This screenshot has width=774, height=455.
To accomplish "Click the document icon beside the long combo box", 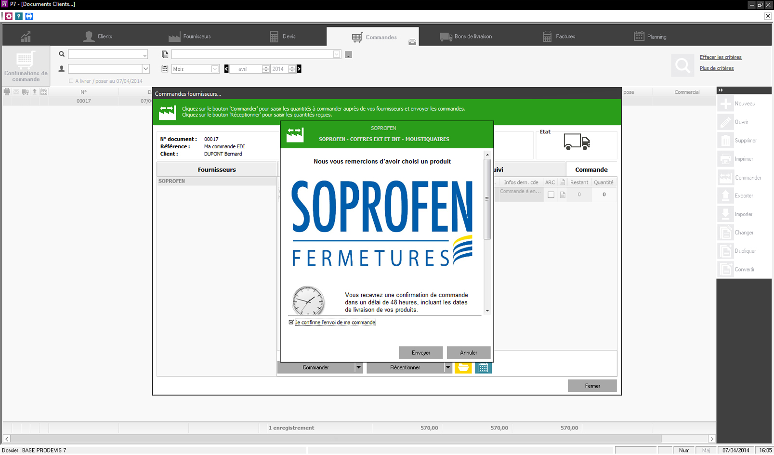I will point(165,54).
